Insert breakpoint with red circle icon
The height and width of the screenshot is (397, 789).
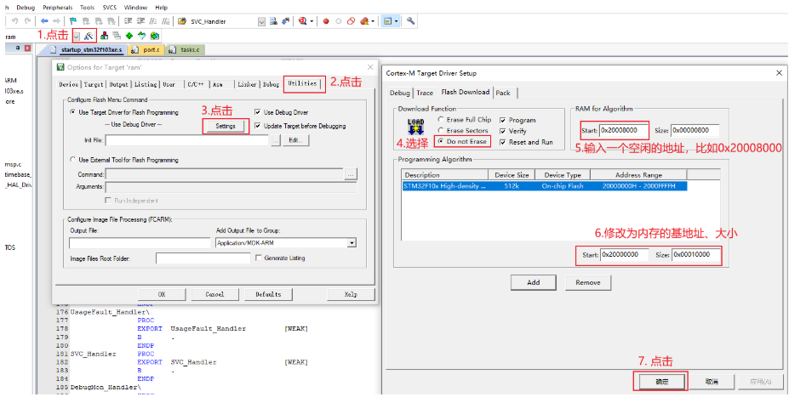point(326,21)
